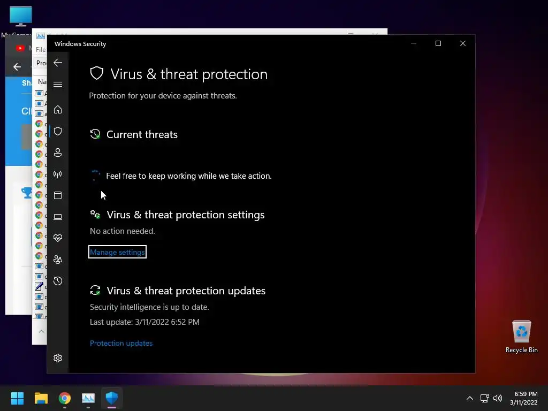Viewport: 548px width, 411px height.
Task: Open App & browser control icon
Action: pos(58,195)
